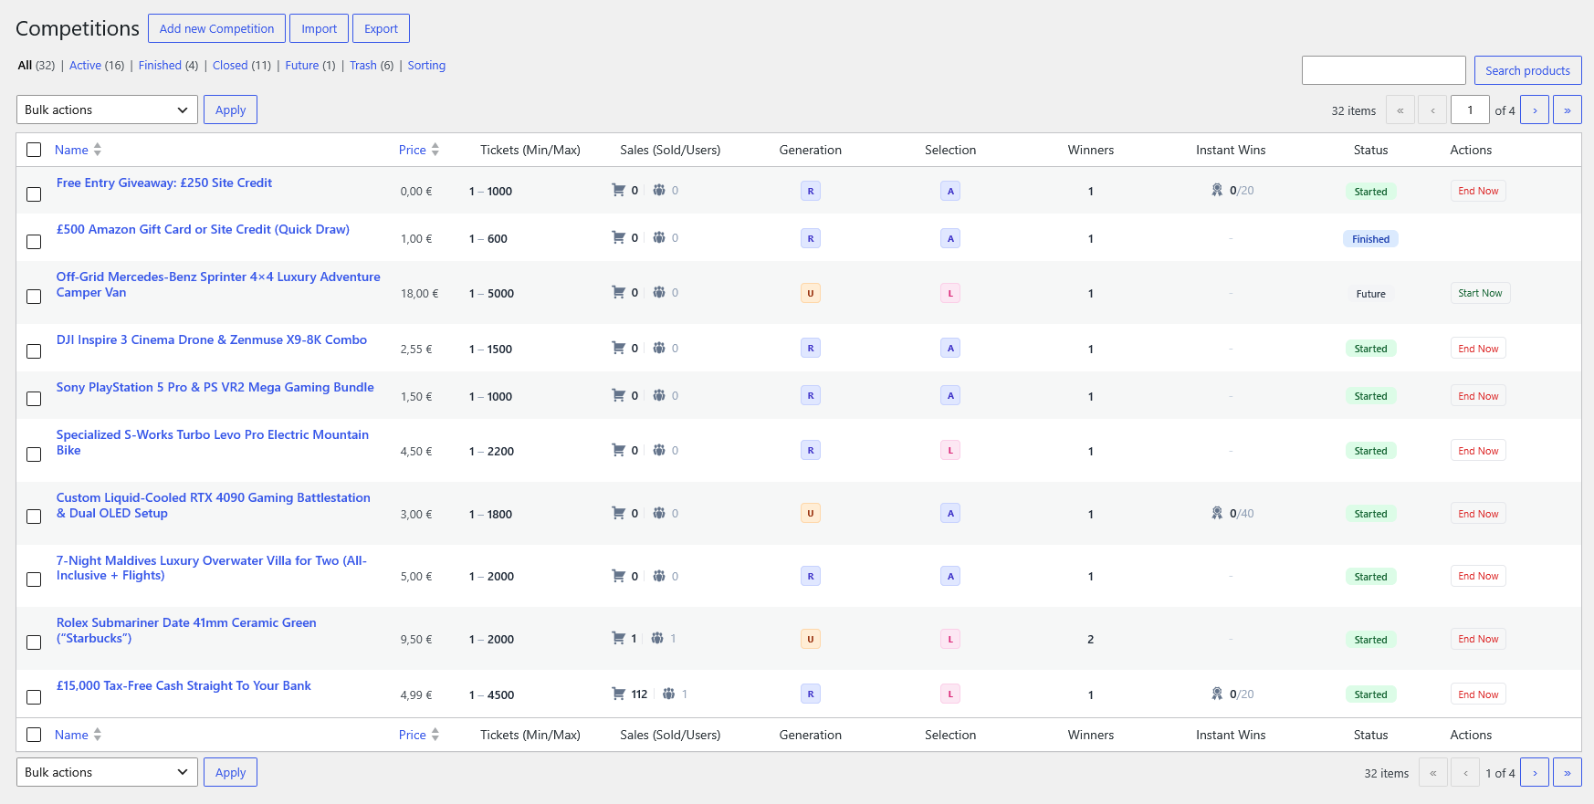Jump to last page using bottom double-arrow
Screen dimensions: 1594x804
pyautogui.click(x=1568, y=772)
